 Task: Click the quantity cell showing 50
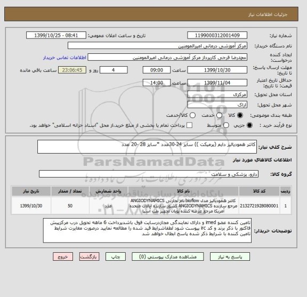pyautogui.click(x=70, y=206)
